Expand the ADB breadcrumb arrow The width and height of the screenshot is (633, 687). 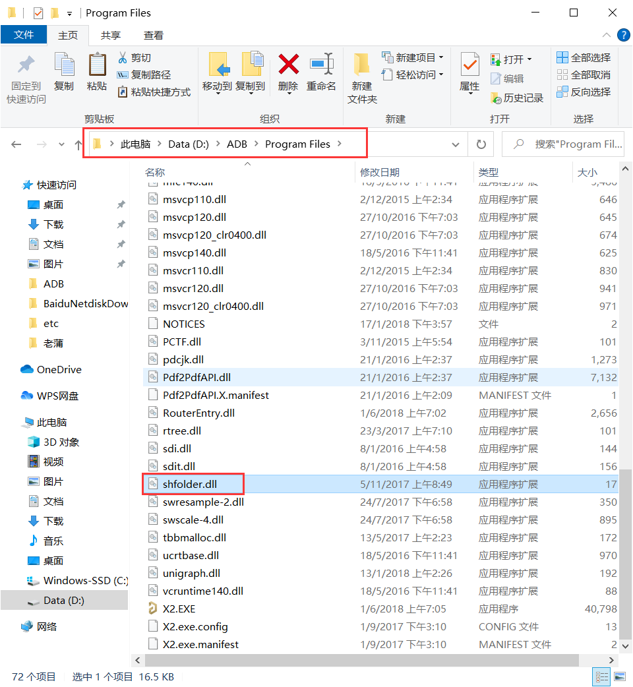pyautogui.click(x=256, y=143)
